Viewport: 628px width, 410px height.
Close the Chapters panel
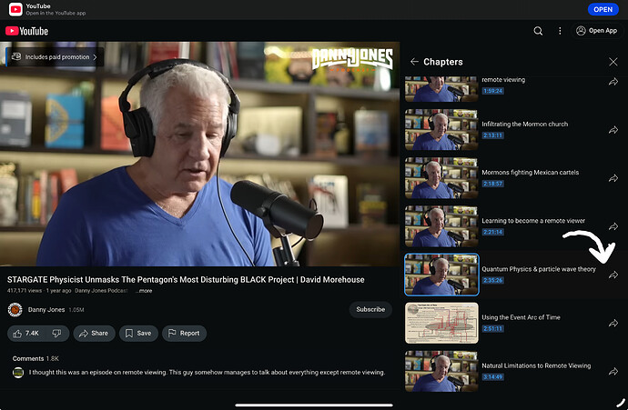click(x=613, y=62)
